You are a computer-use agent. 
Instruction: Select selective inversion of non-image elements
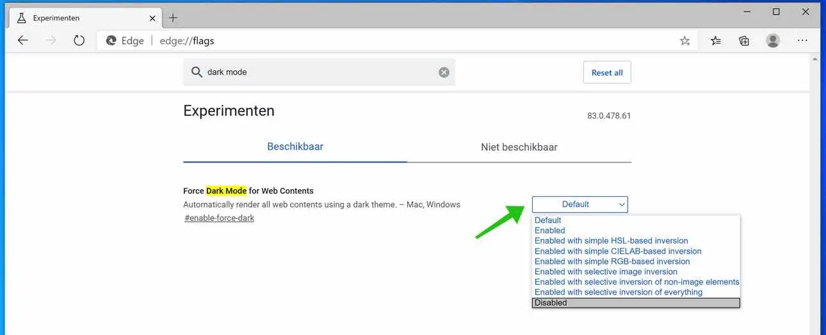636,282
